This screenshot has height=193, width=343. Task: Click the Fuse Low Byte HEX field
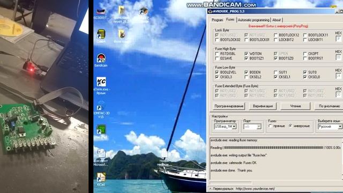point(338,76)
